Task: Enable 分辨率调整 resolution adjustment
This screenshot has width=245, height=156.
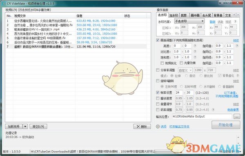Action: click(x=158, y=70)
